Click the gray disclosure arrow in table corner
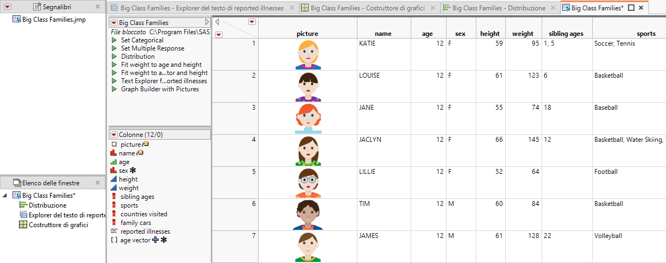666x263 pixels. pos(218,22)
